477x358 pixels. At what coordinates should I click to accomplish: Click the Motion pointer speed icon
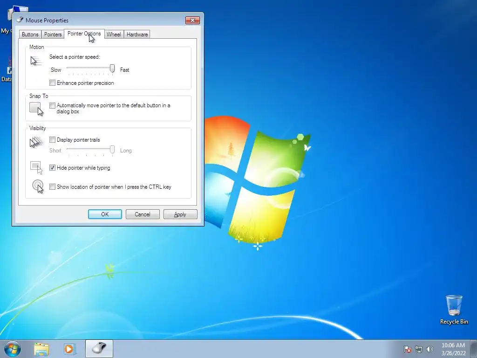pyautogui.click(x=36, y=61)
